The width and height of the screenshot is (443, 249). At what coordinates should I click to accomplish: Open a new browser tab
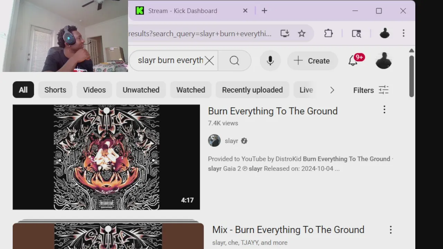[264, 11]
